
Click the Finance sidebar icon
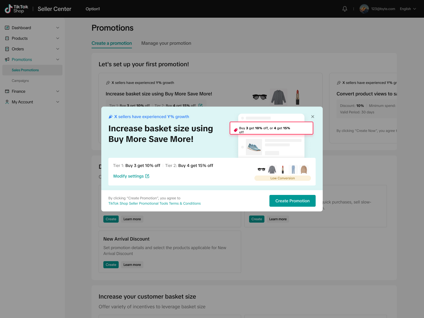[7, 91]
